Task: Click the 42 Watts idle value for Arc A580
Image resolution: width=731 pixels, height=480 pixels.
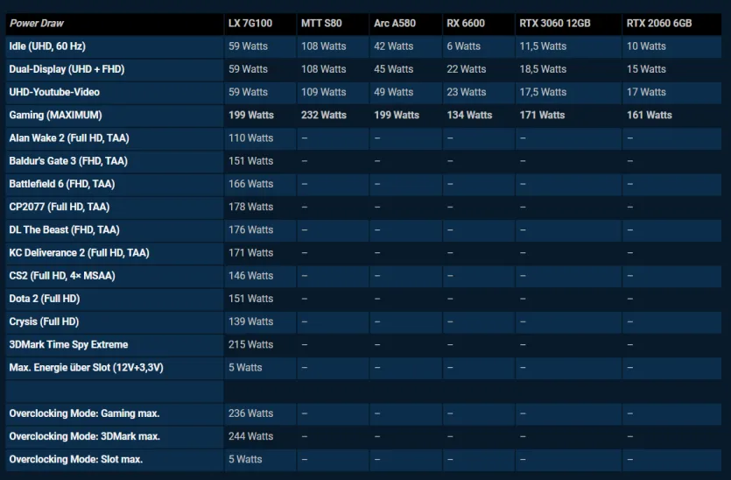Action: click(393, 46)
